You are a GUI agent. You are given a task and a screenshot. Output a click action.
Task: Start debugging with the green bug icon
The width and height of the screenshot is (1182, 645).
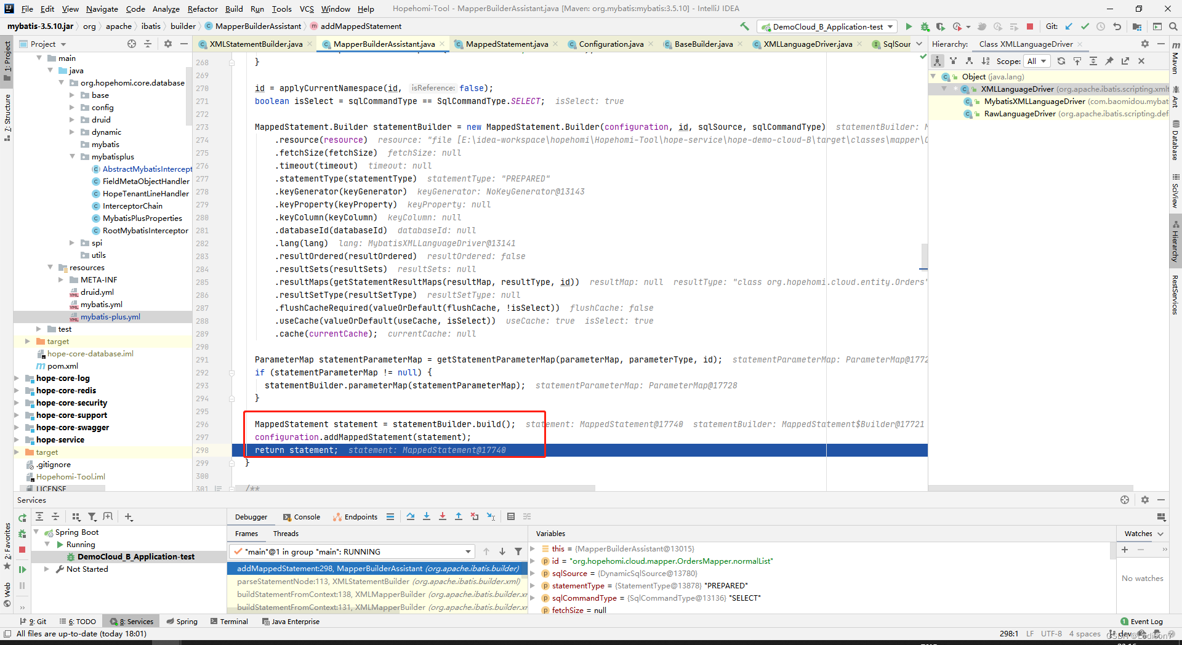925,26
